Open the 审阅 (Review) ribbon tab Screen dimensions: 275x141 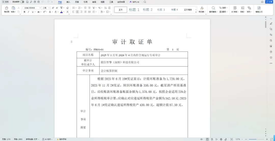[x=94, y=2]
